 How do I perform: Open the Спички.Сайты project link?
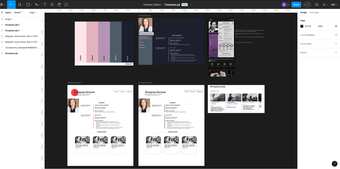click(x=152, y=5)
